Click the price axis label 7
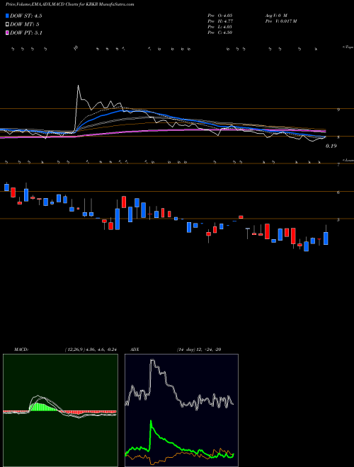Image resolution: width=354 pixels, height=467 pixels. (x=338, y=165)
